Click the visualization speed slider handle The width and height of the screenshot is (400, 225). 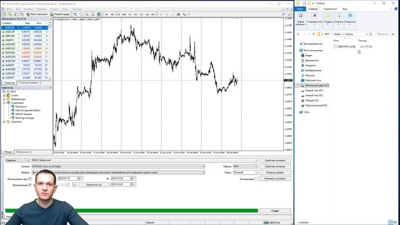point(68,184)
